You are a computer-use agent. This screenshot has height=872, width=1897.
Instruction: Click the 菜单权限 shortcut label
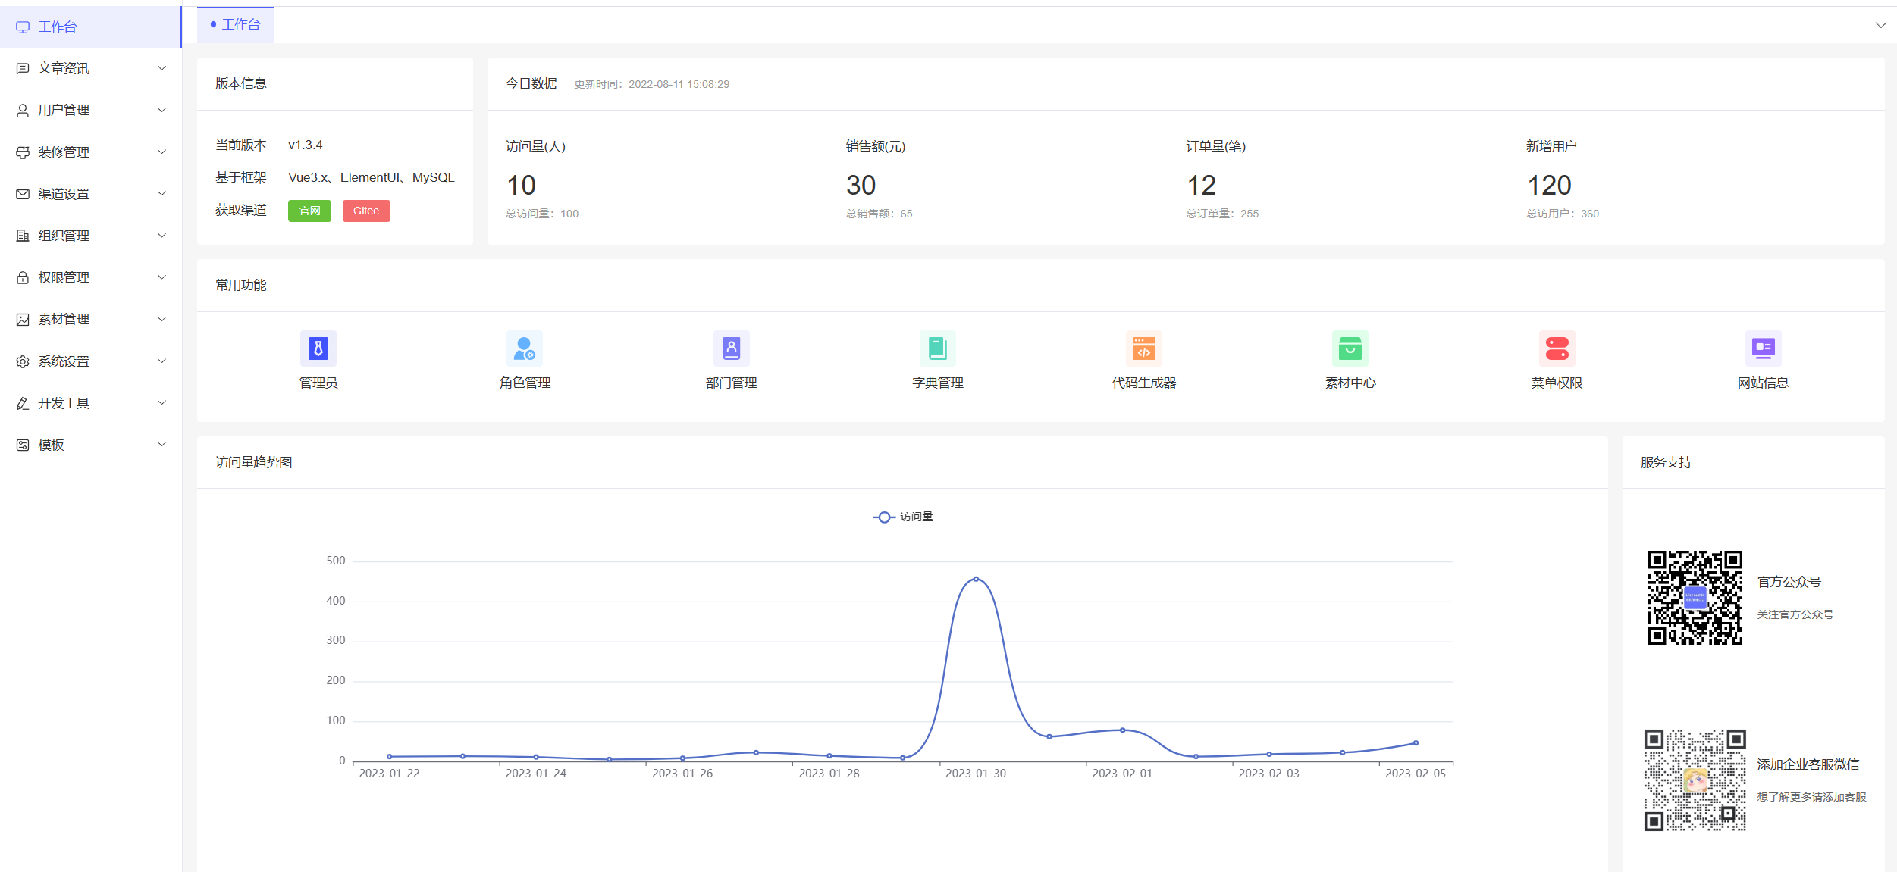(1557, 383)
